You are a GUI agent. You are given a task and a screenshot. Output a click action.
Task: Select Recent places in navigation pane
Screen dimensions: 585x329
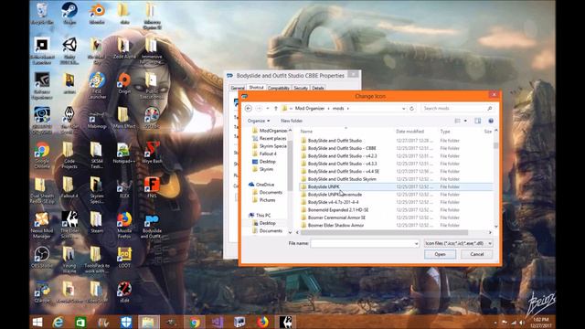[272, 138]
